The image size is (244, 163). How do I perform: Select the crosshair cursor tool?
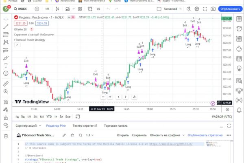pyautogui.click(x=6, y=19)
